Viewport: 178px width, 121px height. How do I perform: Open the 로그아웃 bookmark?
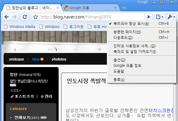(74, 27)
